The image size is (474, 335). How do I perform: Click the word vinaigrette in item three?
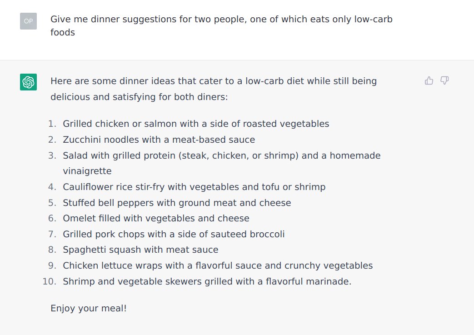click(87, 171)
